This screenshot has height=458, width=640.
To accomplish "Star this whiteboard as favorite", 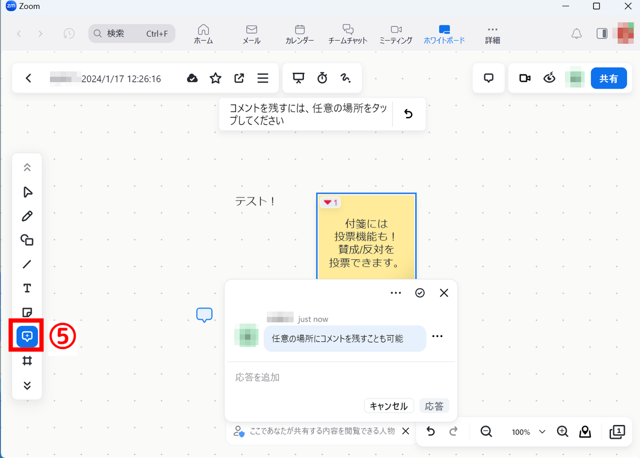I will [x=215, y=78].
